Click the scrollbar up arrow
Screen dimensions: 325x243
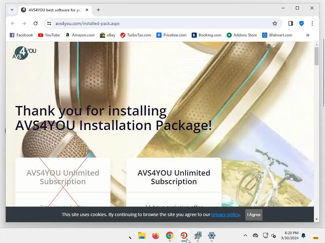click(316, 44)
